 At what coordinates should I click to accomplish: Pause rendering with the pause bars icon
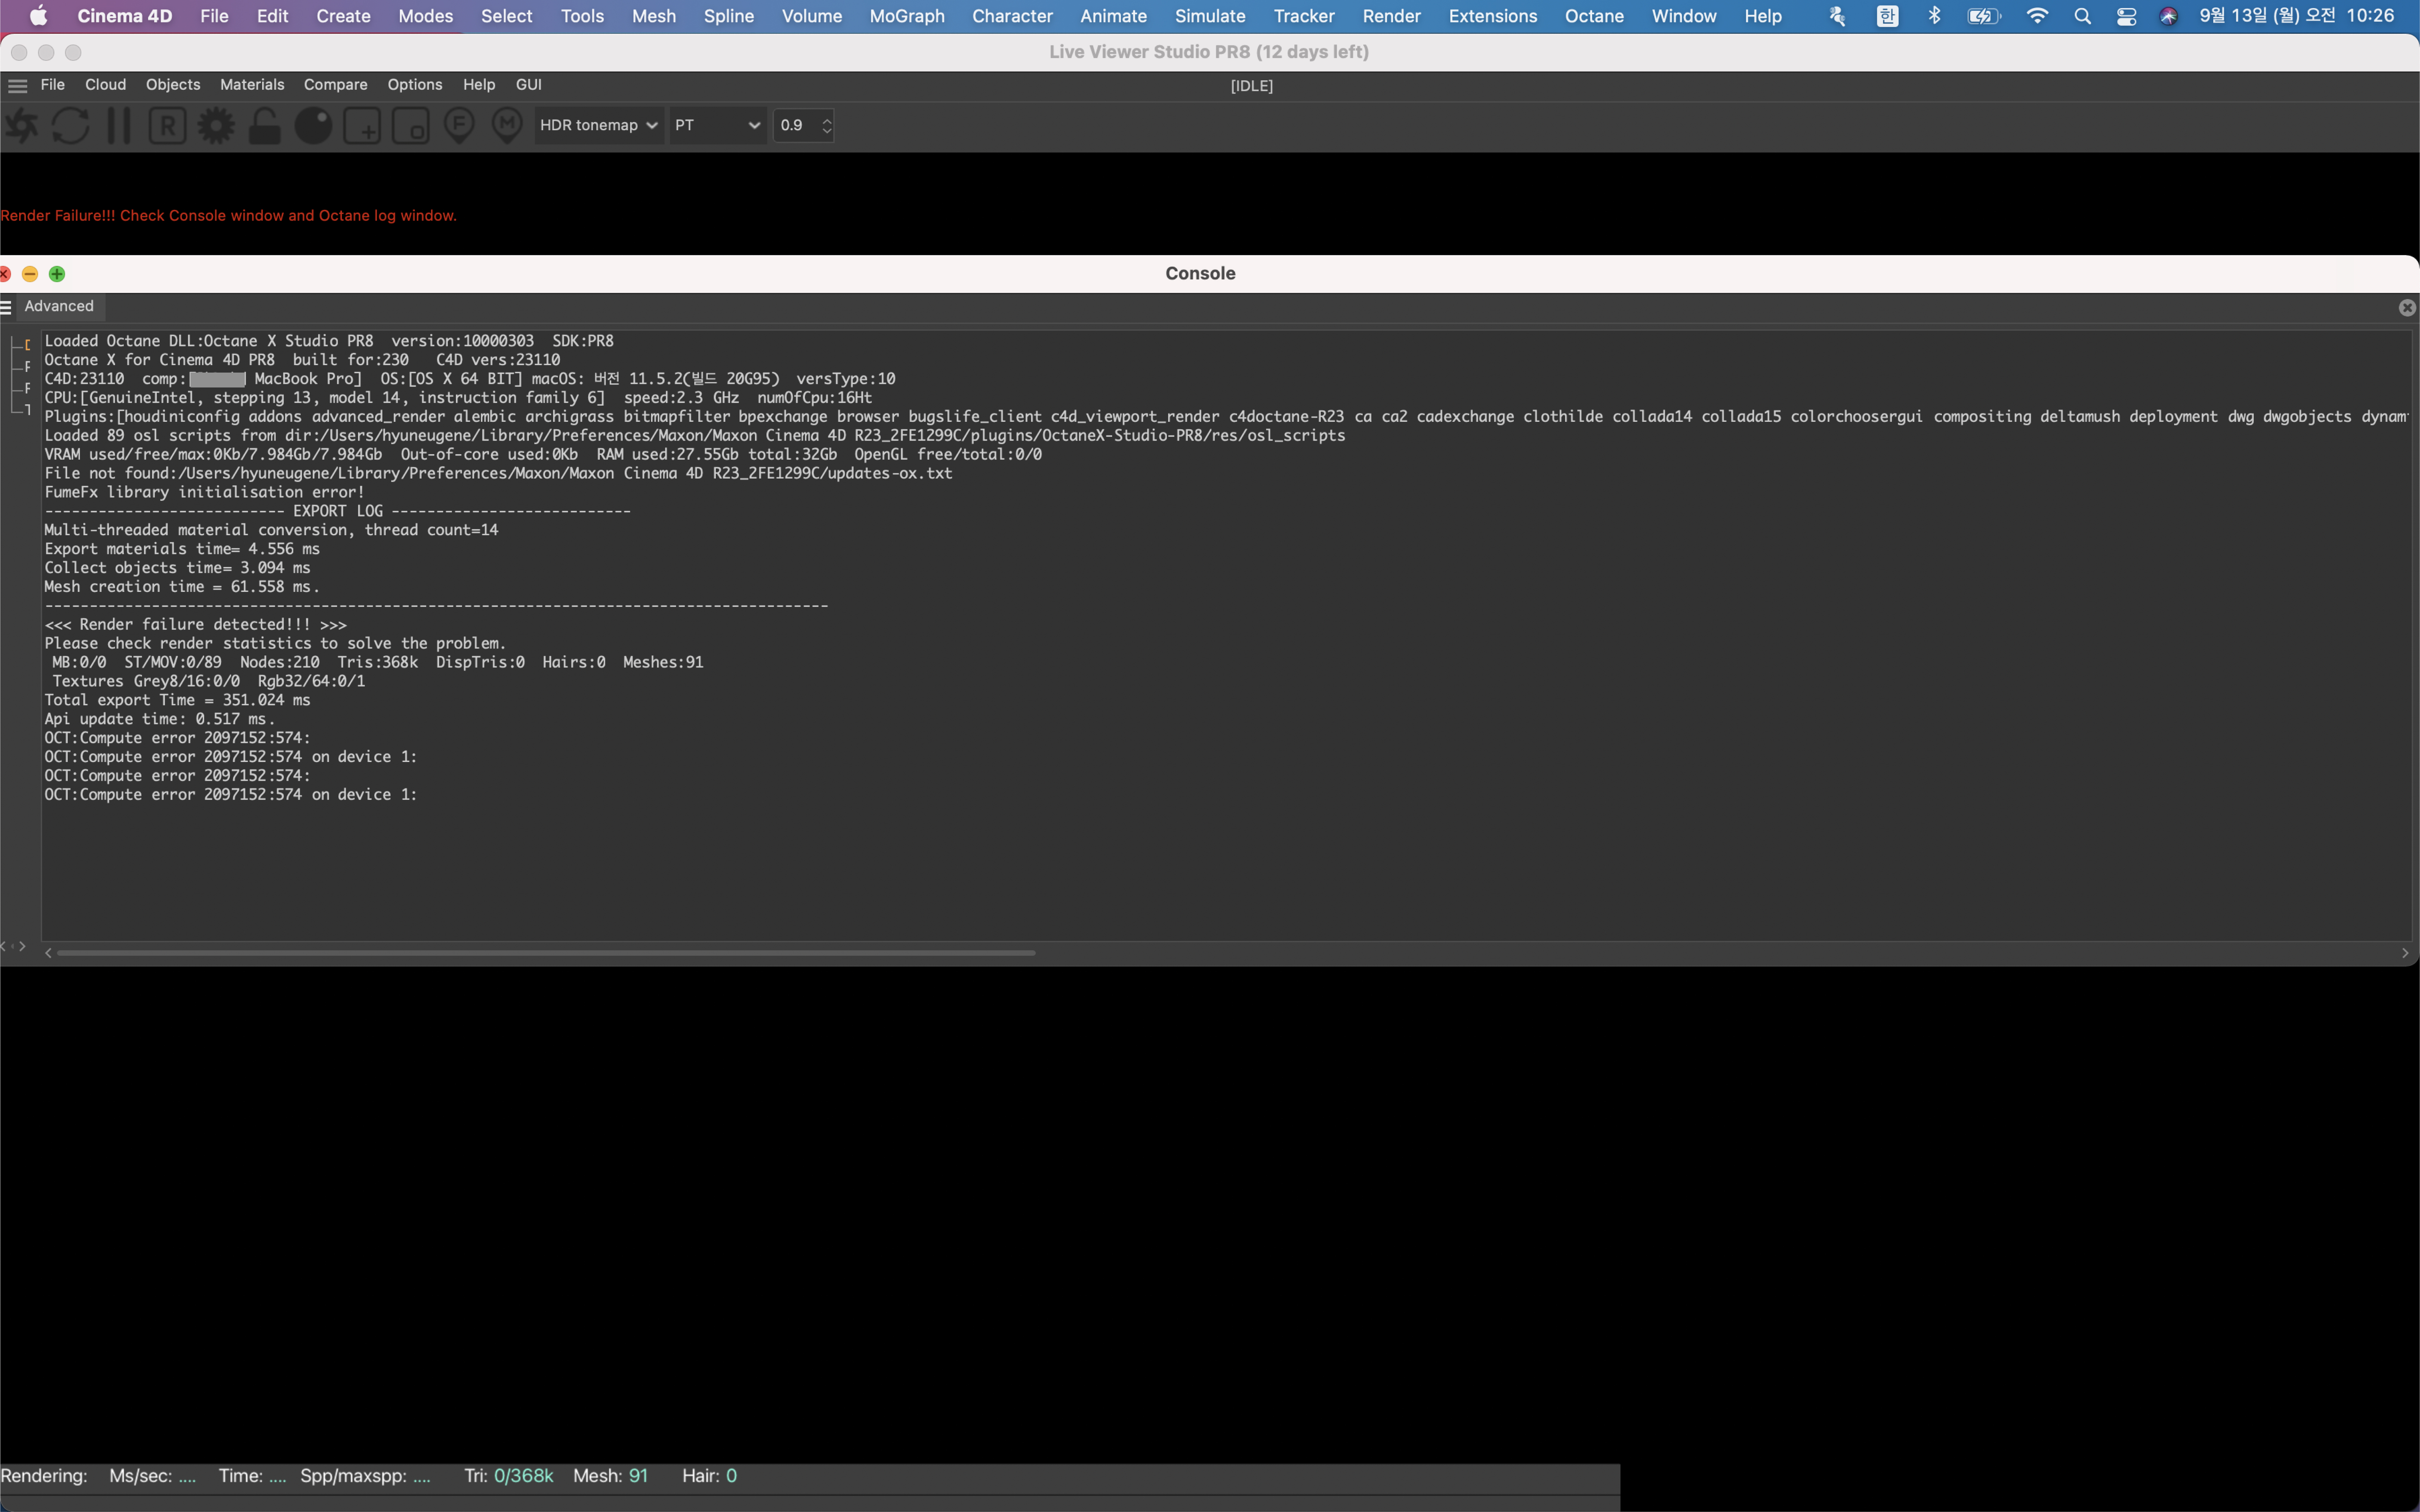[119, 126]
